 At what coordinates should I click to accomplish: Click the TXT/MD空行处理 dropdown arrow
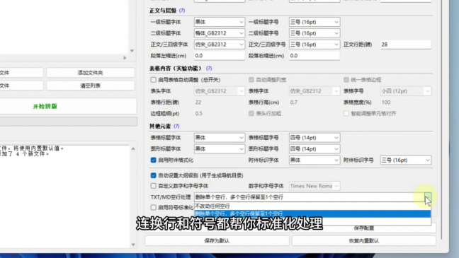click(x=428, y=197)
